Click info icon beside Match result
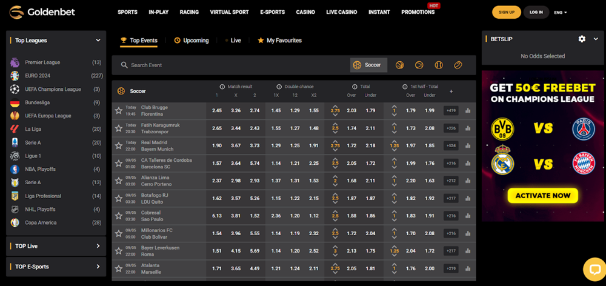Image resolution: width=606 pixels, height=286 pixels. coord(222,87)
